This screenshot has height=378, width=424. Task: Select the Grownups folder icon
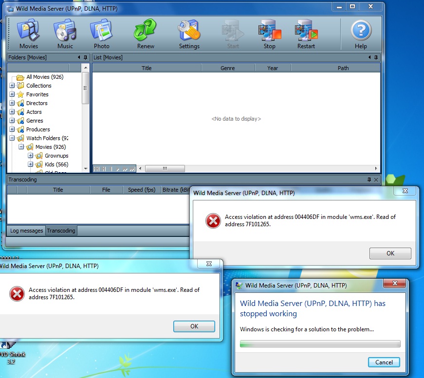(x=39, y=156)
